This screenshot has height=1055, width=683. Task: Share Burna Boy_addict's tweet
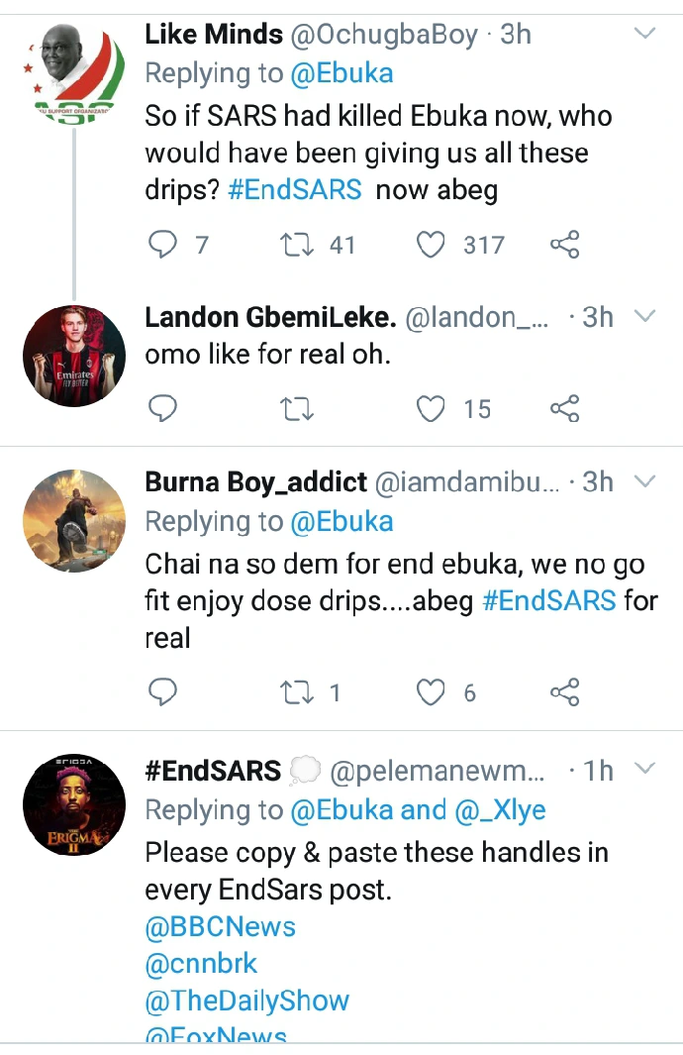click(x=564, y=692)
